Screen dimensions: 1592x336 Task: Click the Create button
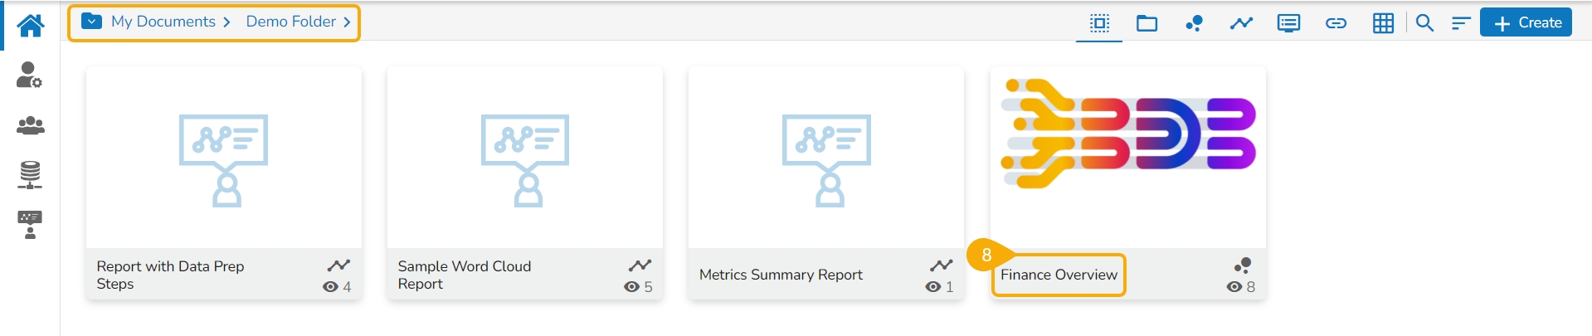(x=1526, y=23)
